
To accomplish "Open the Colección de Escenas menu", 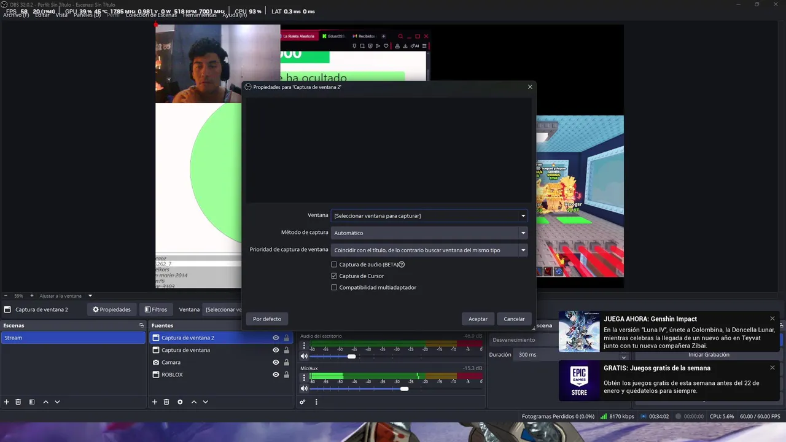I will tap(151, 15).
